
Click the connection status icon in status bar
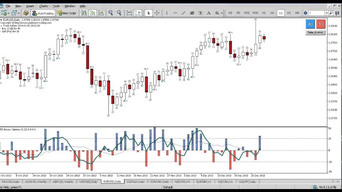tap(315, 187)
